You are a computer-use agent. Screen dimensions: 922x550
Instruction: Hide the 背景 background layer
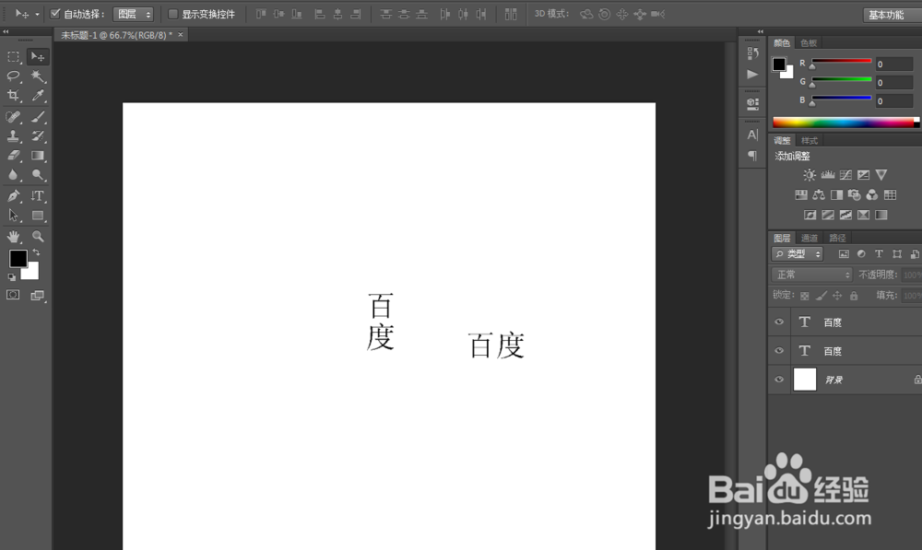click(x=779, y=380)
